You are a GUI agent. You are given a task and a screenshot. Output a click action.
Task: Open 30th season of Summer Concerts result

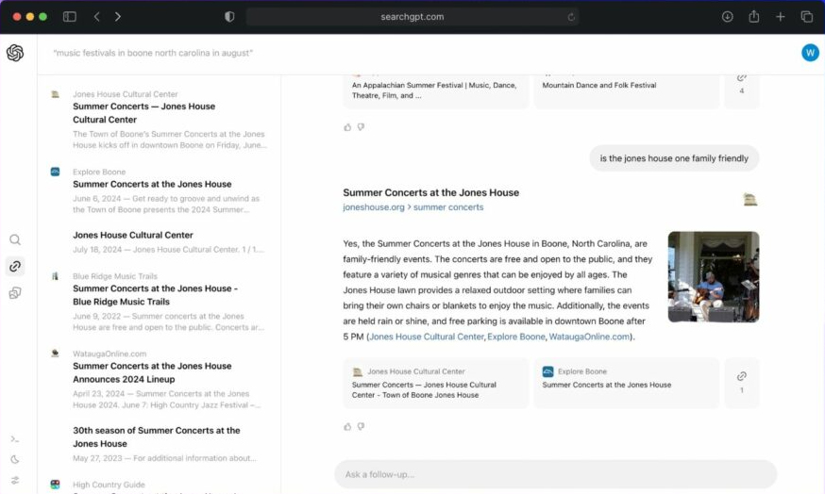point(157,437)
